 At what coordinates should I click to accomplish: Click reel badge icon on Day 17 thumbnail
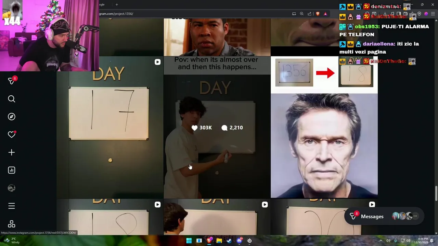coord(157,62)
